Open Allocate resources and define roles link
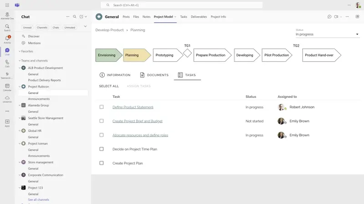 click(x=140, y=135)
